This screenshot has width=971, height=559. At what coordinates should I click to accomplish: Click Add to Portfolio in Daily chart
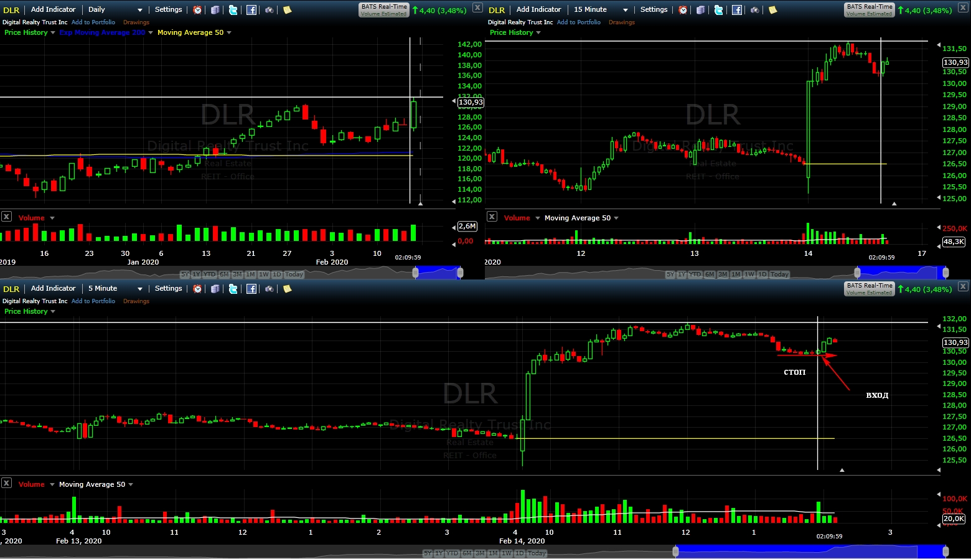(93, 22)
